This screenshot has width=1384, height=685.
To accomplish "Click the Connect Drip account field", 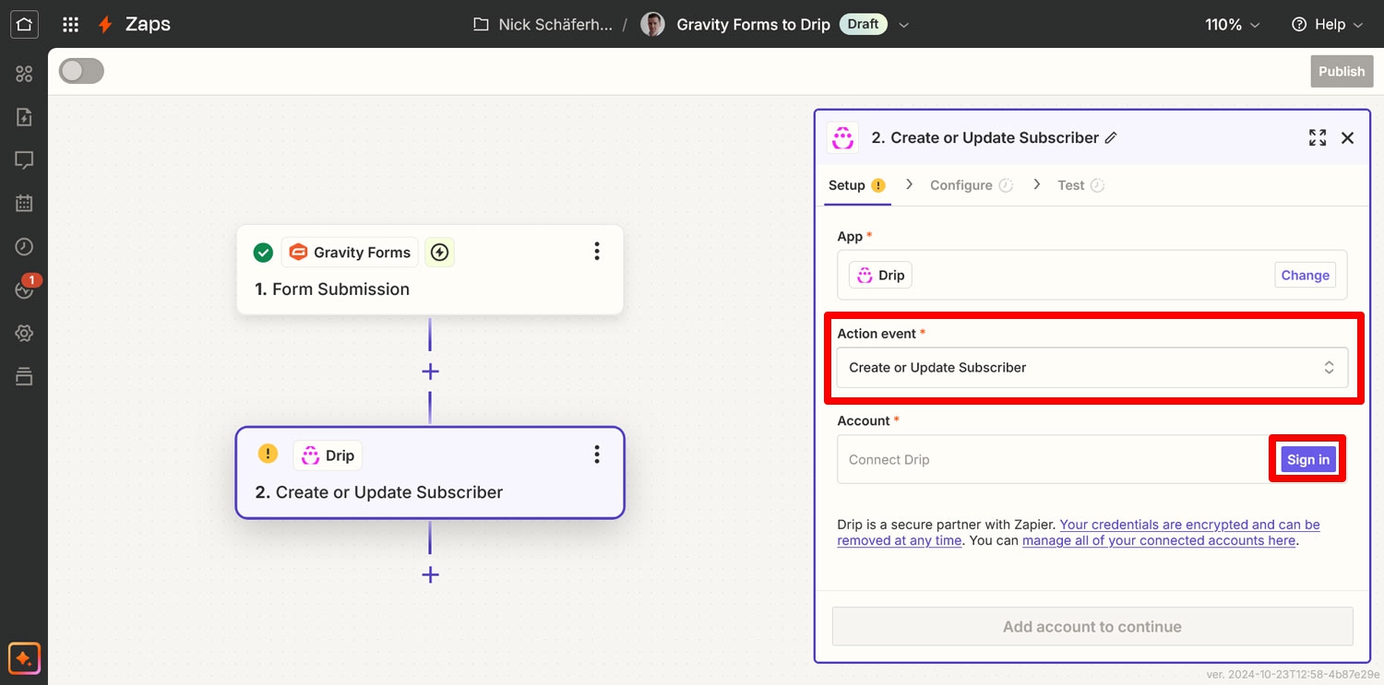I will point(1052,459).
